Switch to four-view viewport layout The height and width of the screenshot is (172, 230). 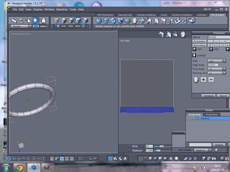tap(14, 159)
